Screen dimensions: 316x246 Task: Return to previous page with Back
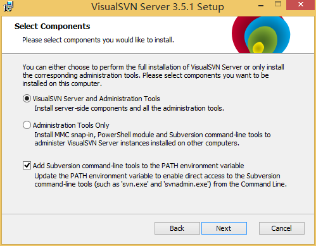pyautogui.click(x=177, y=228)
